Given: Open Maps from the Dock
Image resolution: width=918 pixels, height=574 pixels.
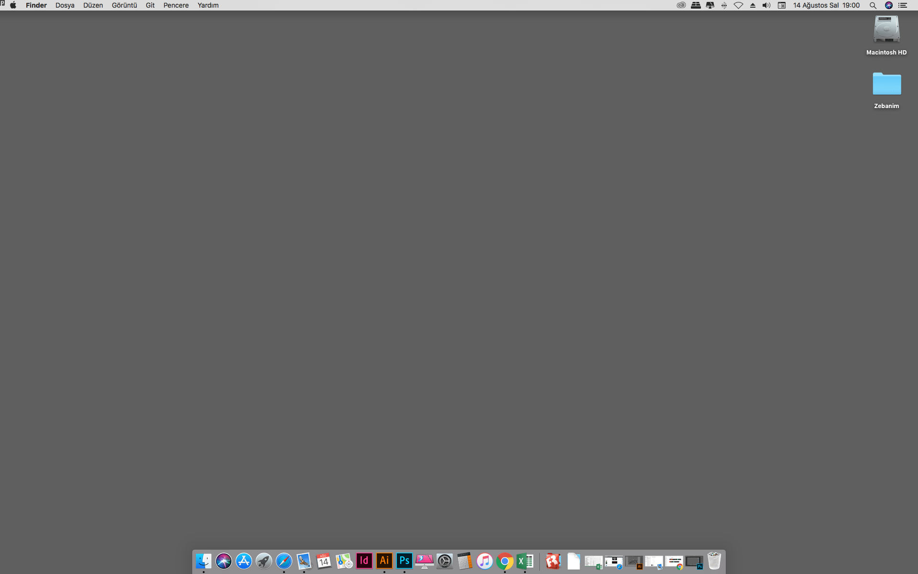Looking at the screenshot, I should point(344,561).
